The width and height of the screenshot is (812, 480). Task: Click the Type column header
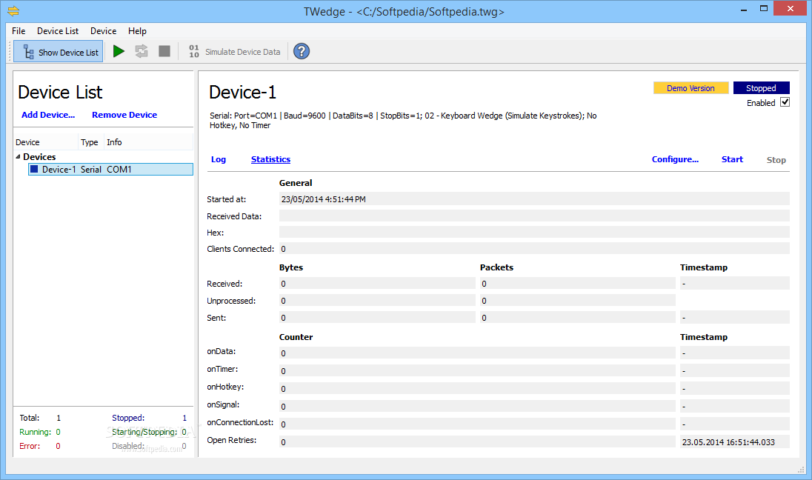tap(90, 142)
